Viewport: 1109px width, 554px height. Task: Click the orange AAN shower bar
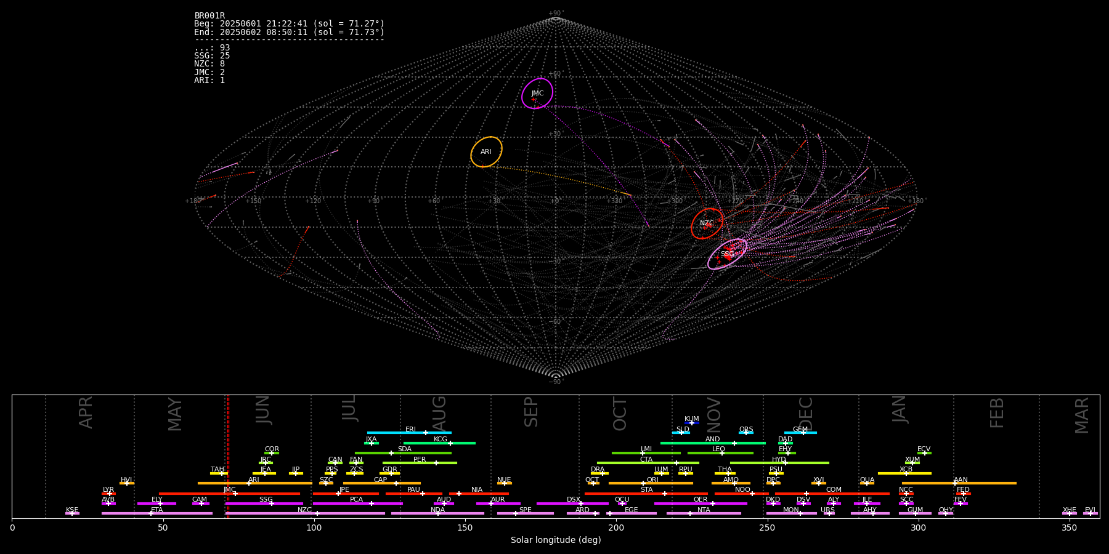[x=959, y=483]
